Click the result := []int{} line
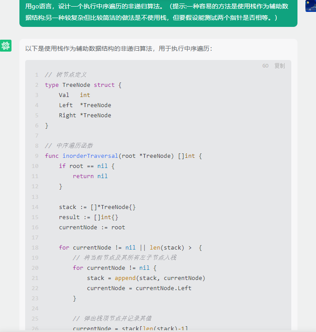The height and width of the screenshot is (332, 316). [x=88, y=217]
